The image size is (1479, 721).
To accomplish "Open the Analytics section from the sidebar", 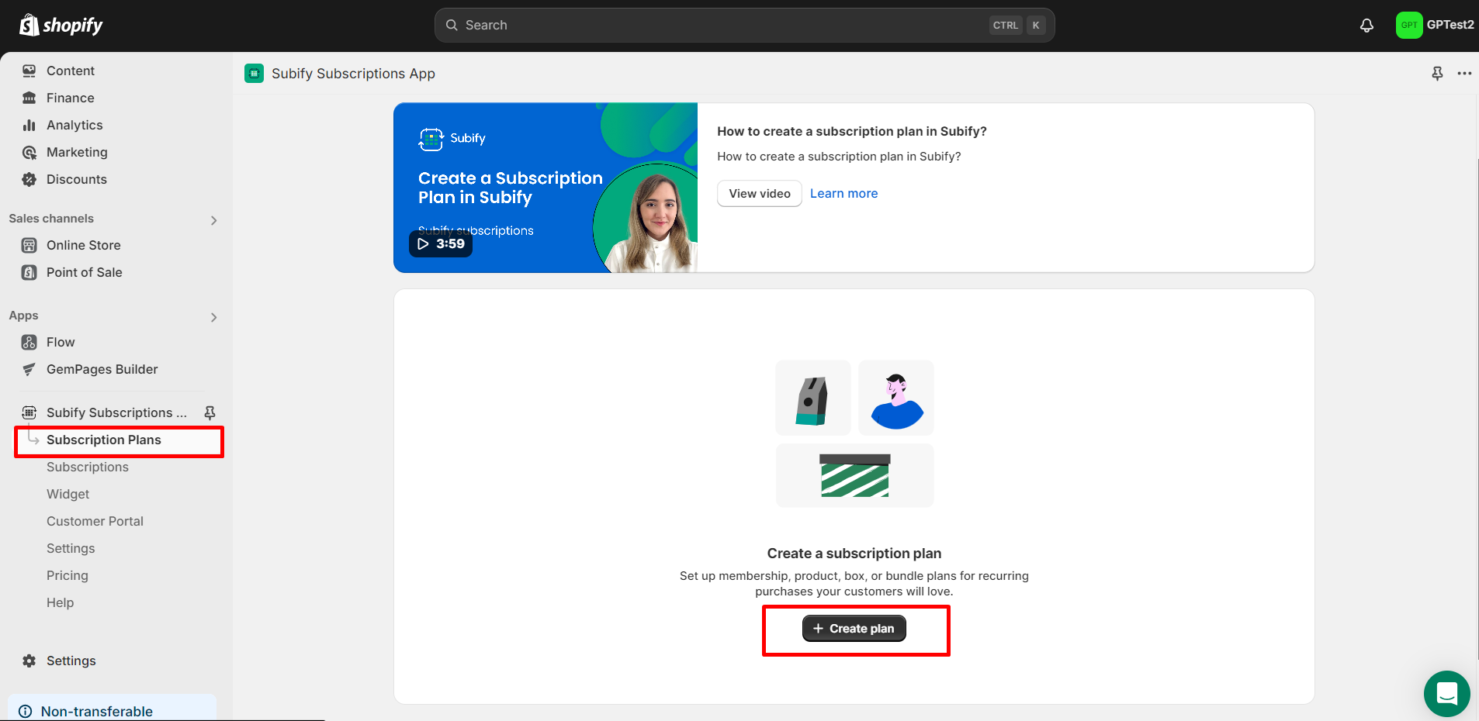I will [x=74, y=125].
